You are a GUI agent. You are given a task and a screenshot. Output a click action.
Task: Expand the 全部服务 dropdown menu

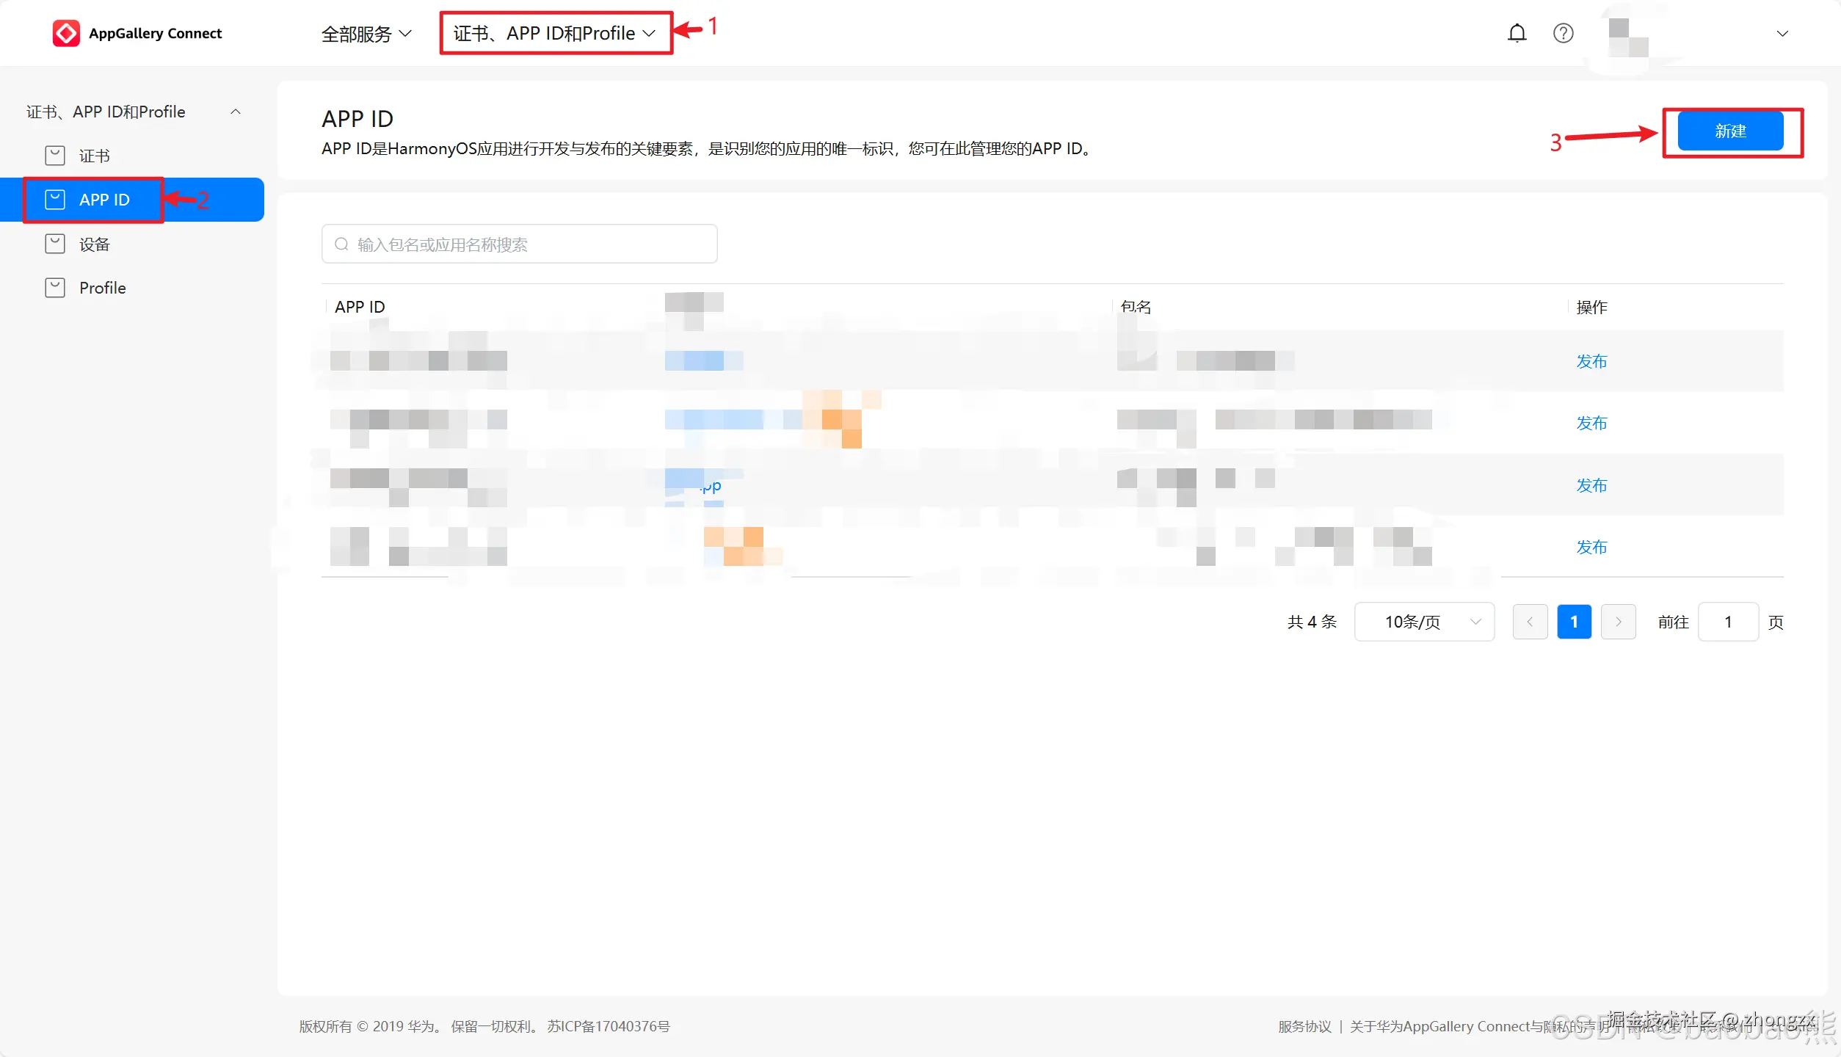coord(366,34)
